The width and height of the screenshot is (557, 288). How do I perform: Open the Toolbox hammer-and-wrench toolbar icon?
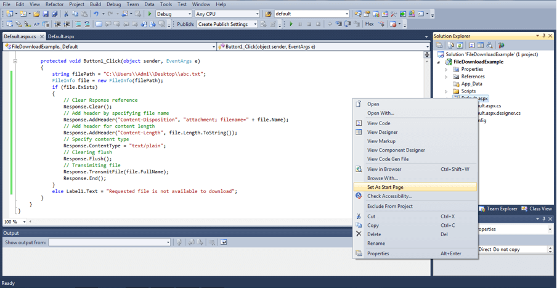[394, 14]
